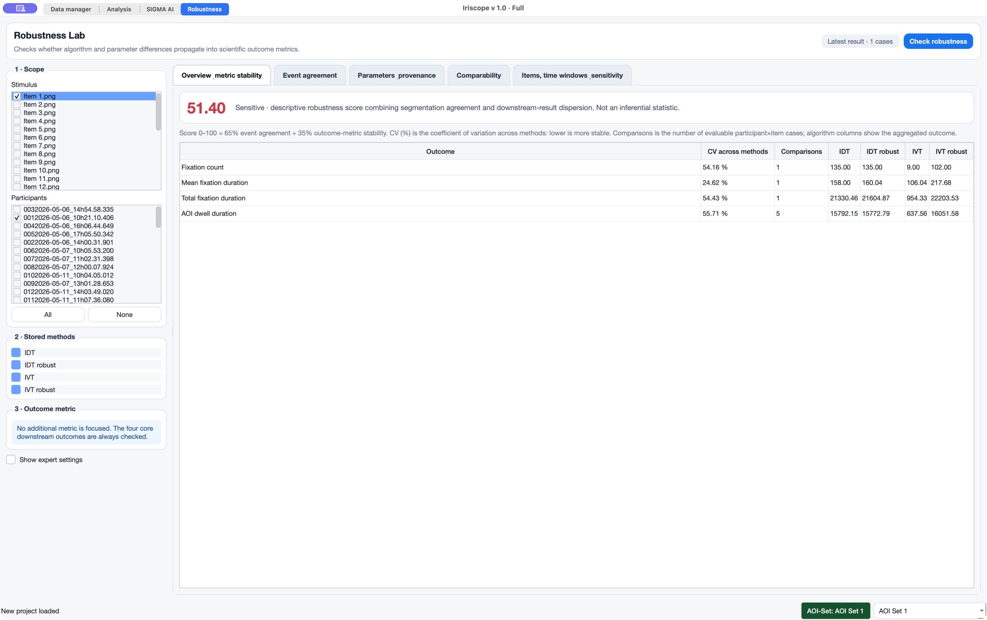The width and height of the screenshot is (987, 620).
Task: Click the Latest result 1 cases badge
Action: (860, 41)
